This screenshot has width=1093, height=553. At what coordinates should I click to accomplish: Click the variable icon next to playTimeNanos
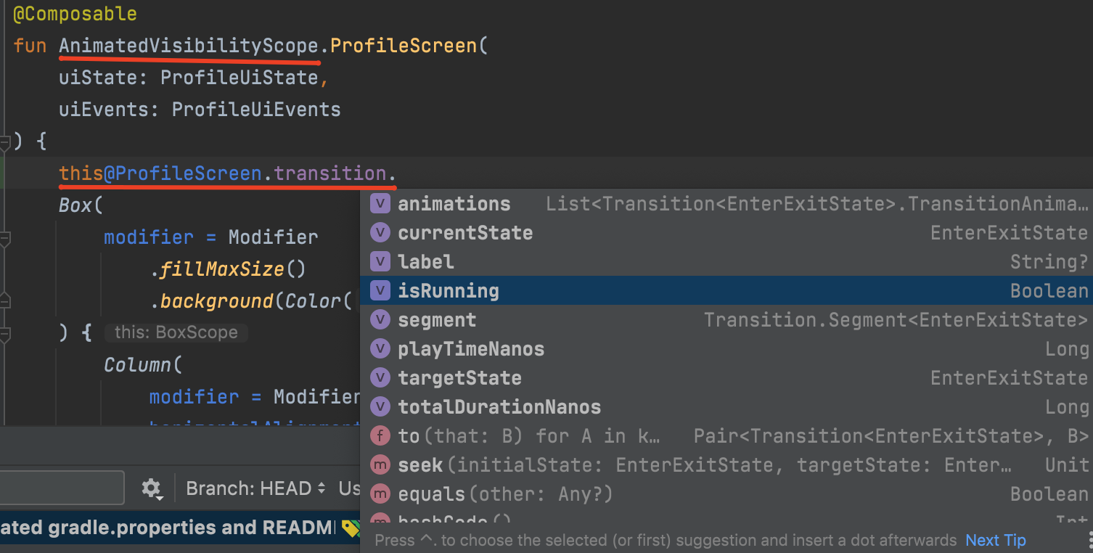(x=380, y=348)
